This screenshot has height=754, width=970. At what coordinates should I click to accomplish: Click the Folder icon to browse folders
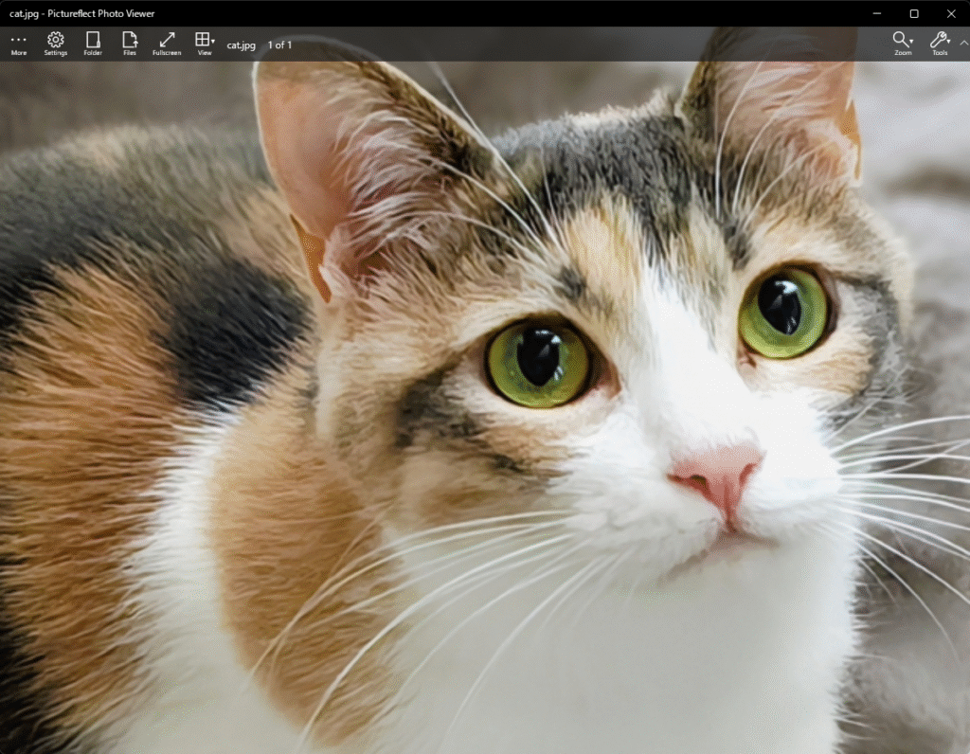click(92, 44)
